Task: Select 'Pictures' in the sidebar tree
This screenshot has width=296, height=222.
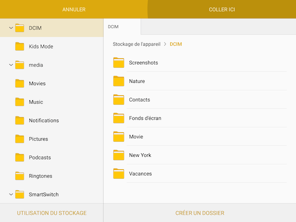Action: tap(38, 139)
